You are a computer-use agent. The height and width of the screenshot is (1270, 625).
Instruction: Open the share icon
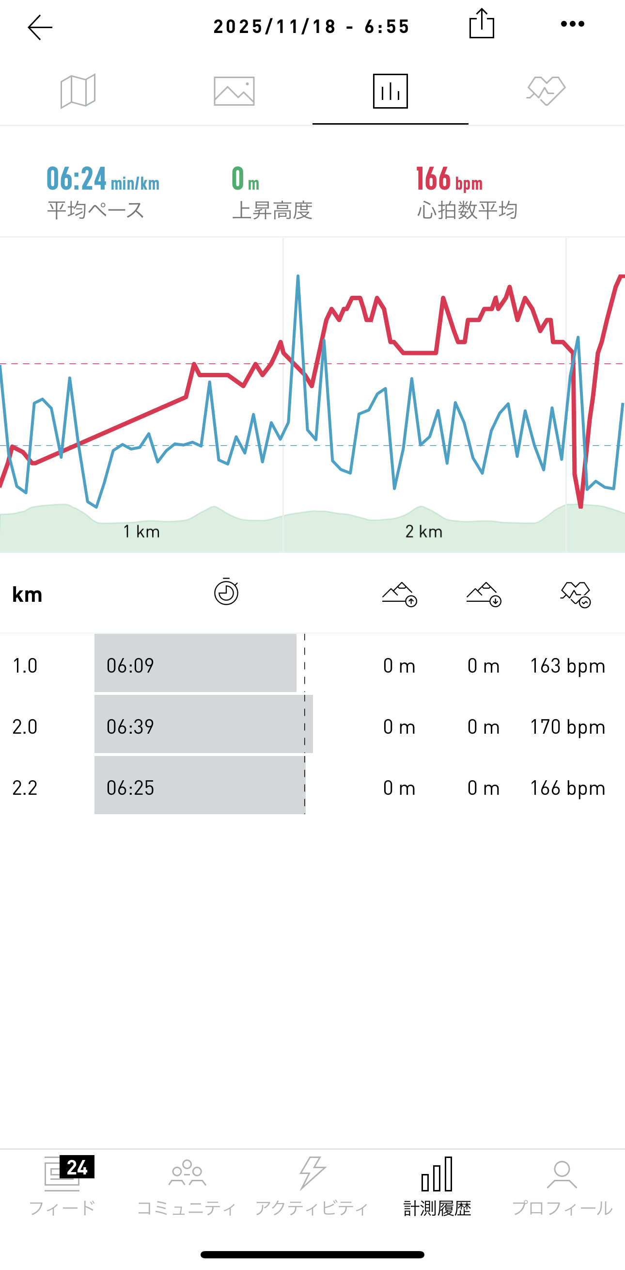(481, 24)
